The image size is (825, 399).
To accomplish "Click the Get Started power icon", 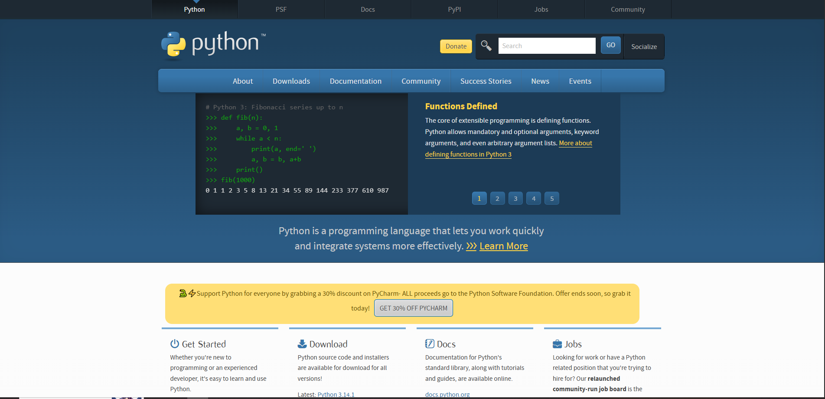I will pyautogui.click(x=174, y=344).
